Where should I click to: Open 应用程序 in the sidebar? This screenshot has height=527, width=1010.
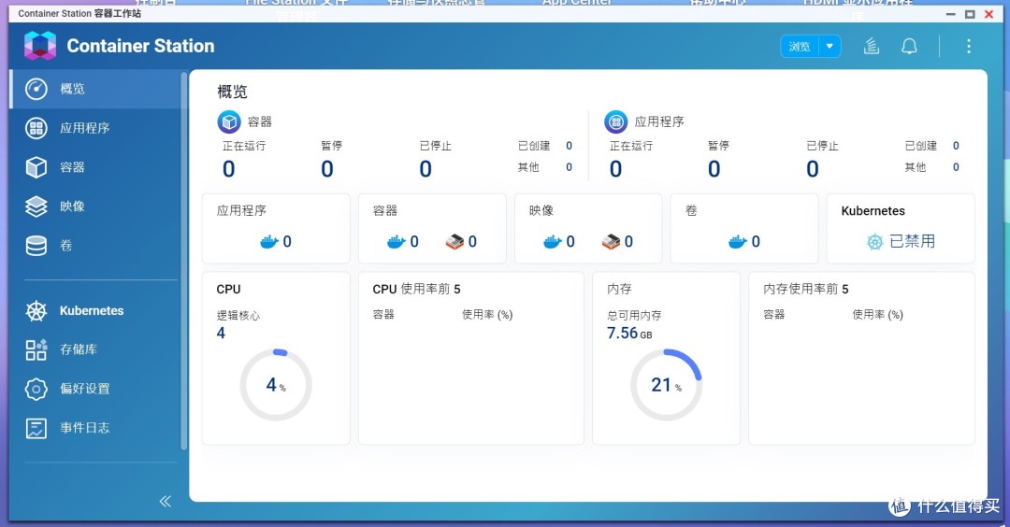tap(94, 128)
